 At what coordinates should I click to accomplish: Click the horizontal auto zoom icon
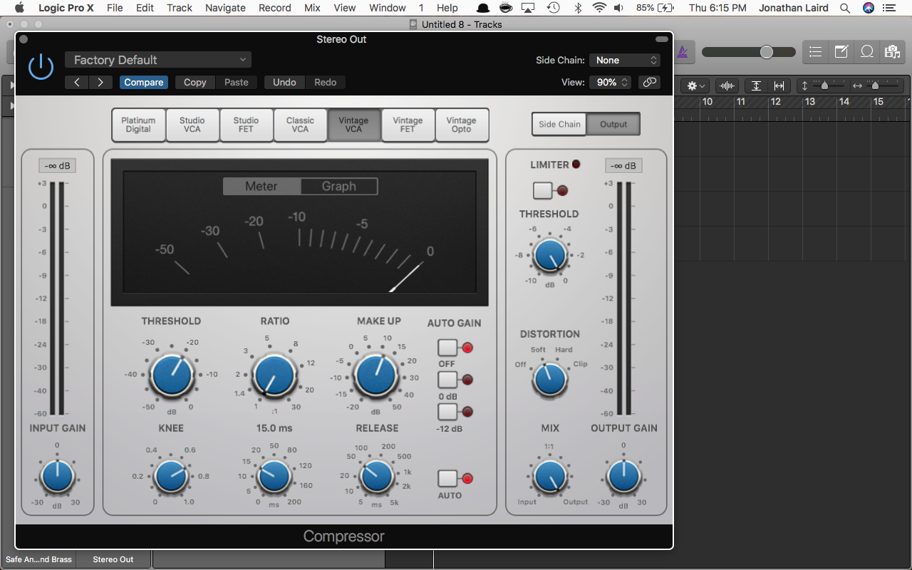(779, 85)
